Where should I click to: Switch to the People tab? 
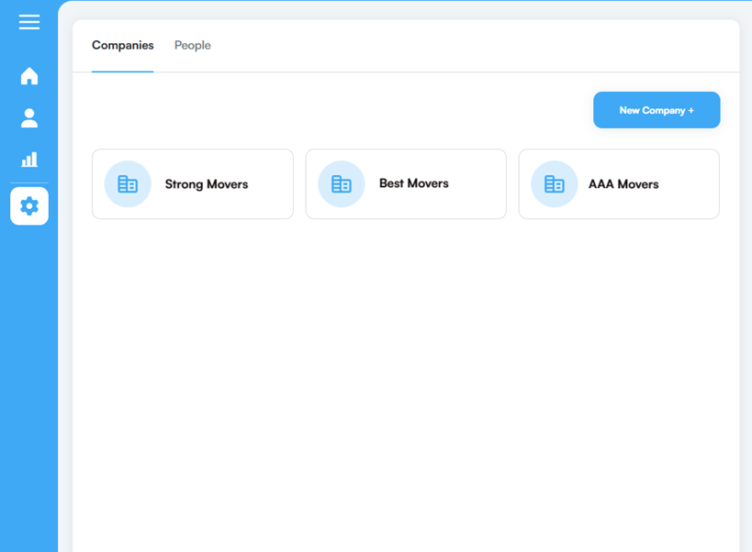[193, 46]
